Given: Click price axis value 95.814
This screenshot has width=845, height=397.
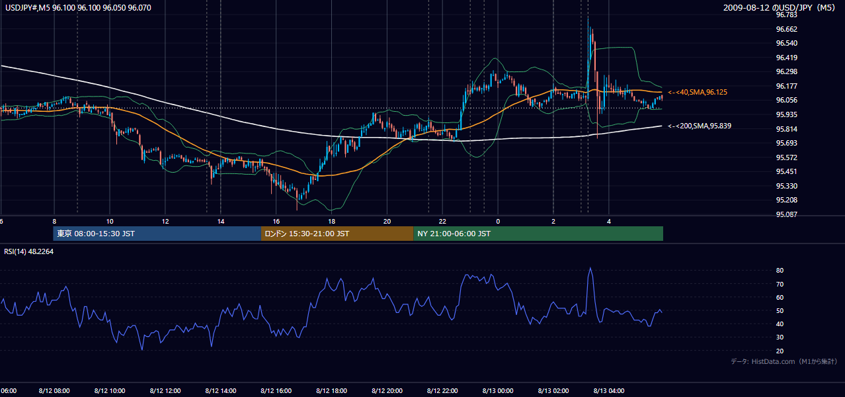Looking at the screenshot, I should pos(786,129).
